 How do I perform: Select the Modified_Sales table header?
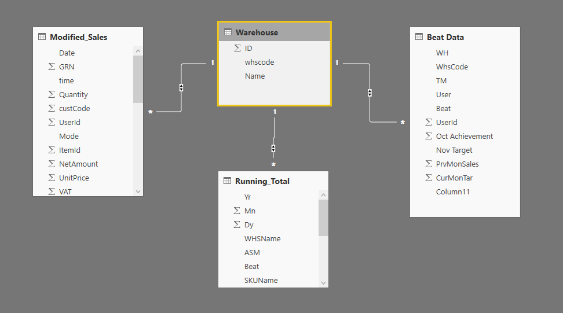(x=88, y=37)
